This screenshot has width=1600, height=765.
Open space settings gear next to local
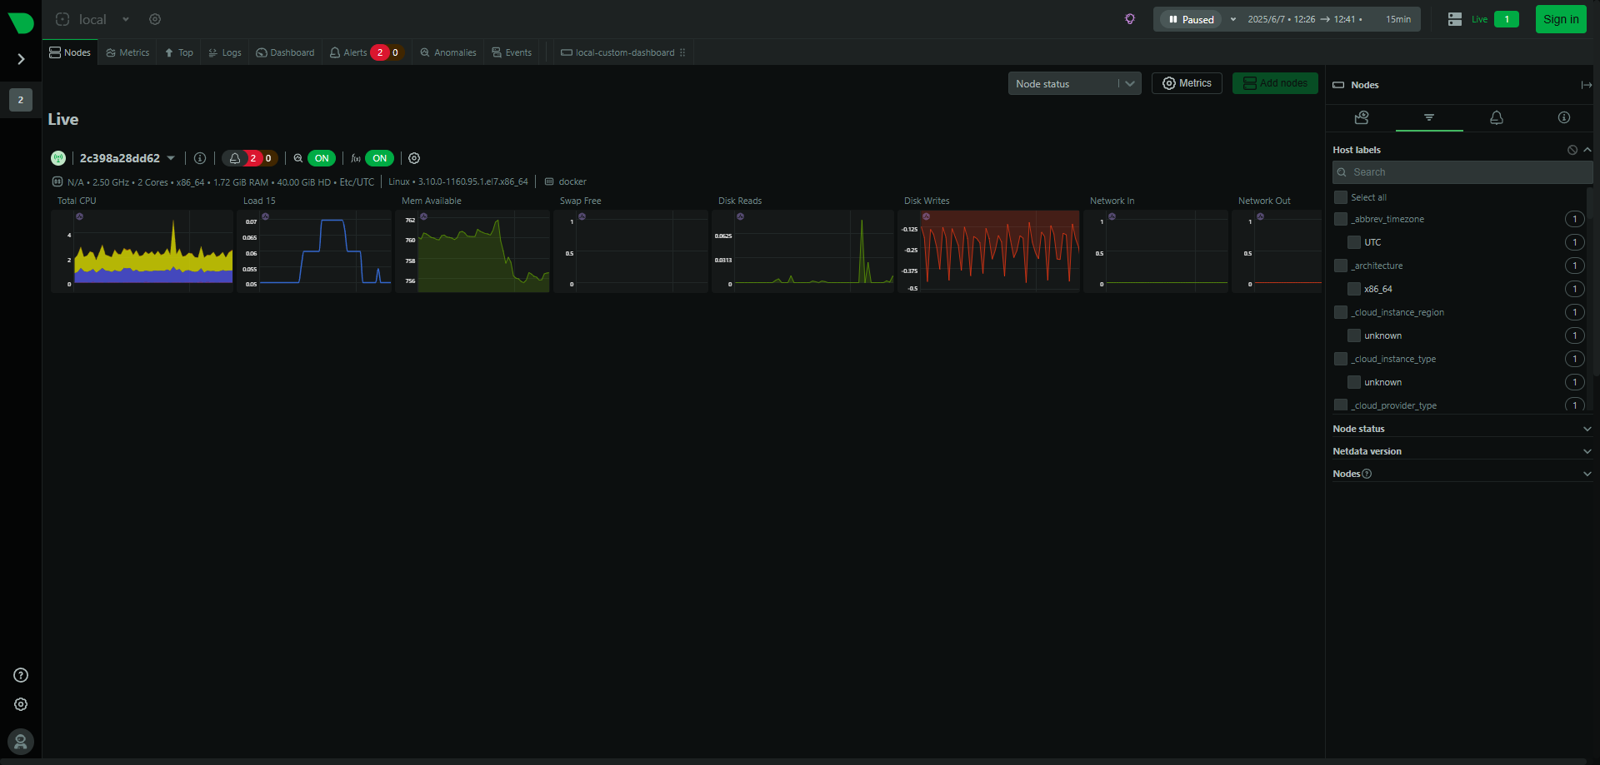(155, 19)
